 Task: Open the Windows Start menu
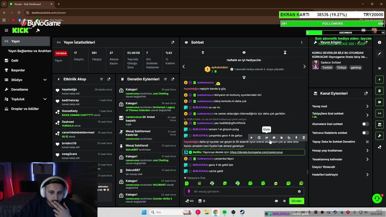click(x=144, y=212)
